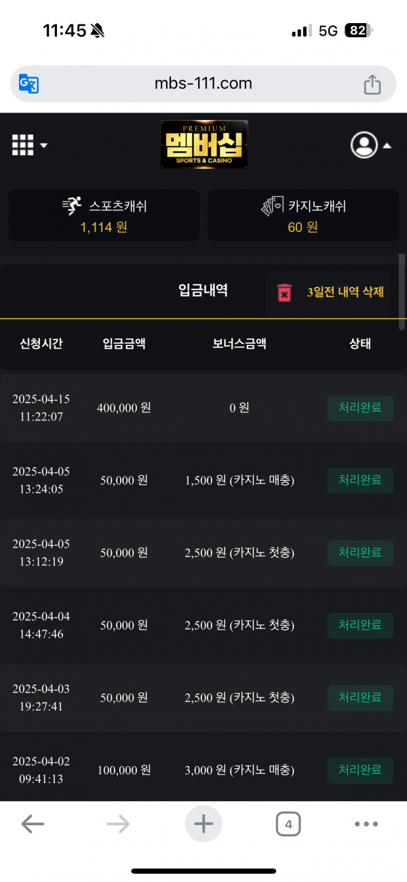Go back with browser back arrow
Image resolution: width=407 pixels, height=882 pixels.
[33, 824]
